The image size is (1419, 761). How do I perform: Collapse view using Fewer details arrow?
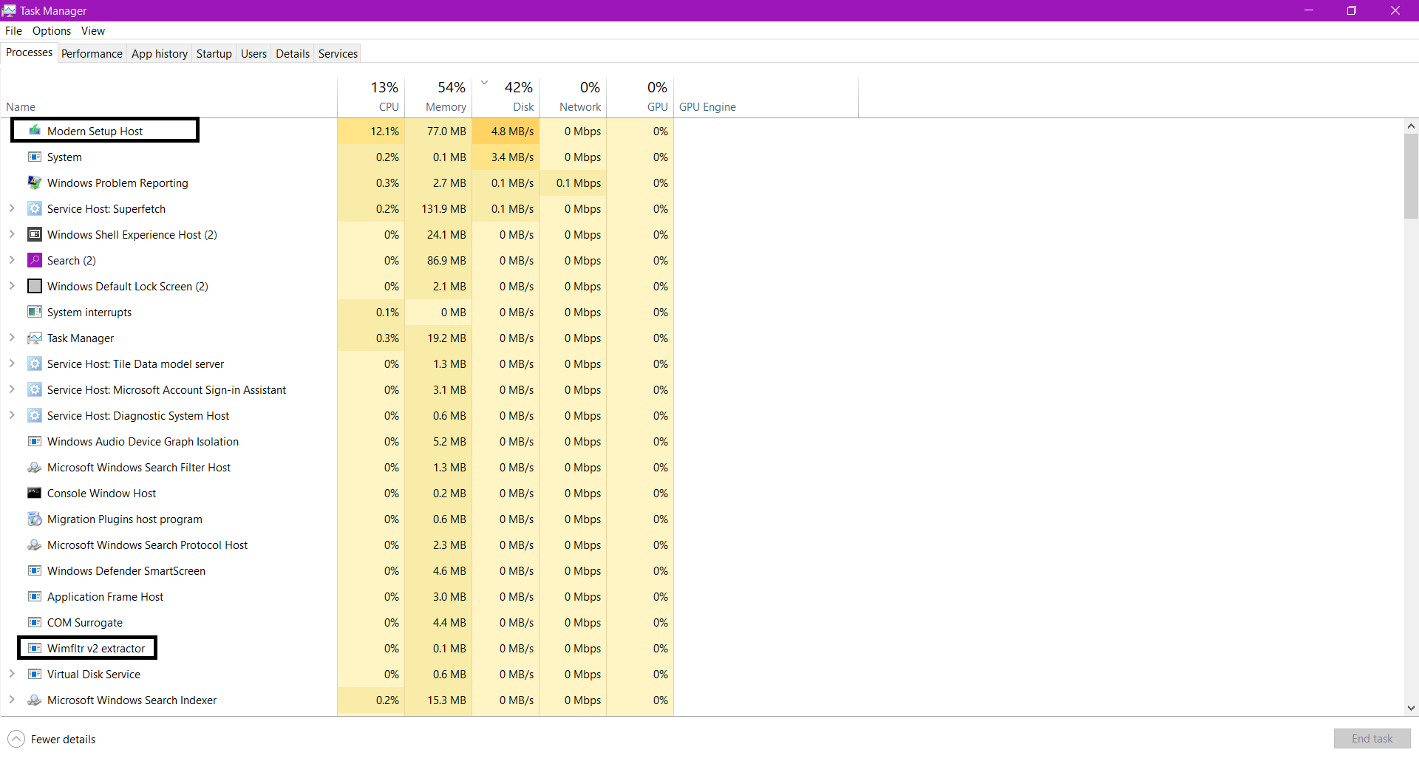(x=16, y=739)
